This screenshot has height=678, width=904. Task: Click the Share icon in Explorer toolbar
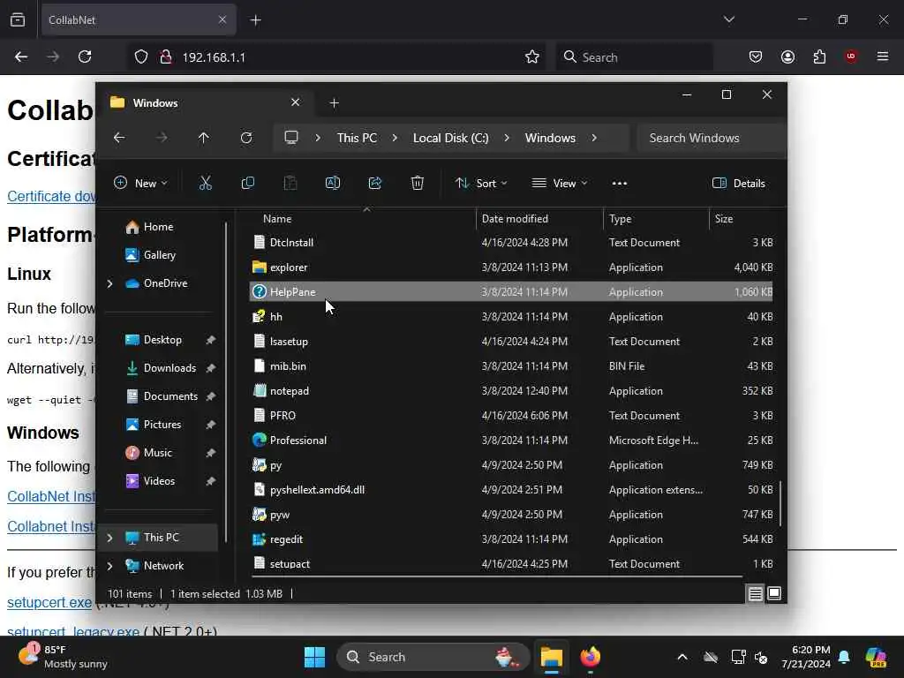click(374, 184)
